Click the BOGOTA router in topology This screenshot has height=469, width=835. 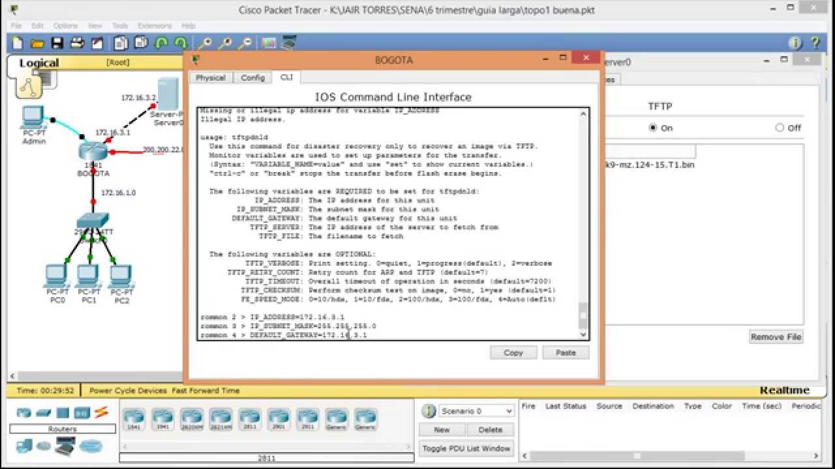click(93, 152)
